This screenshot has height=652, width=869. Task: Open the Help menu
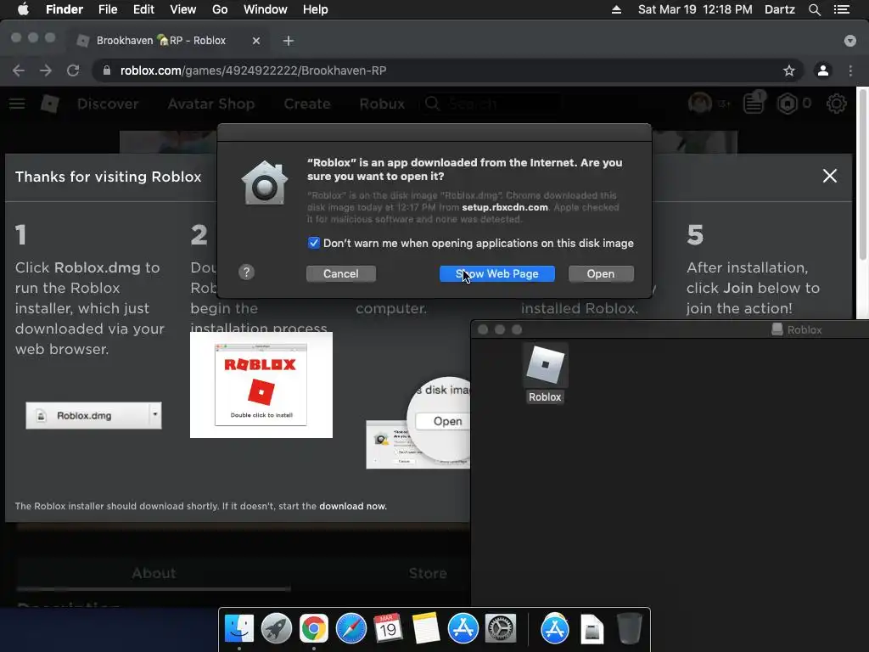coord(316,9)
